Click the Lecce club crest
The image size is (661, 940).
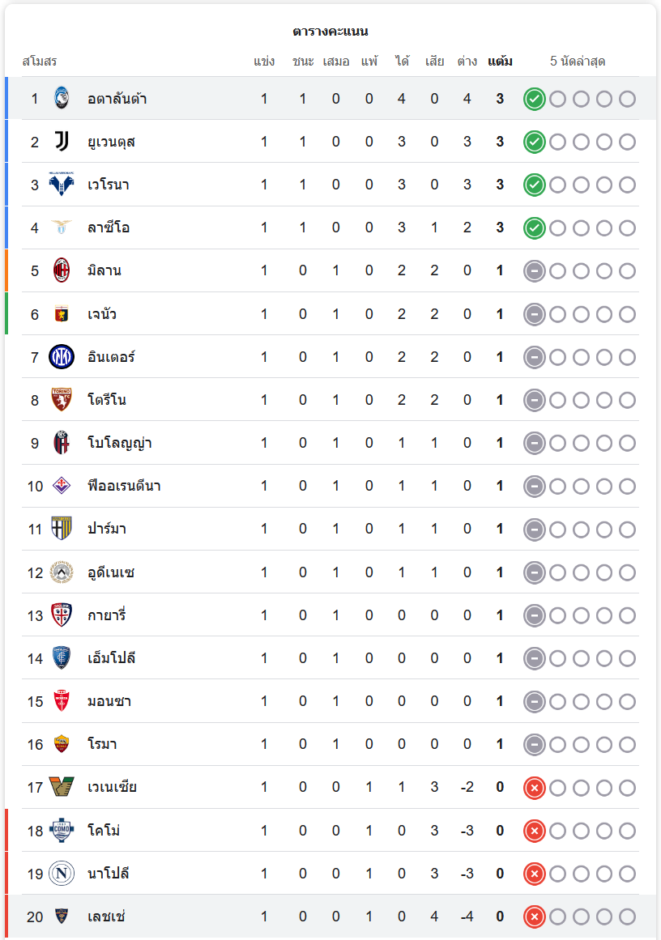point(62,917)
